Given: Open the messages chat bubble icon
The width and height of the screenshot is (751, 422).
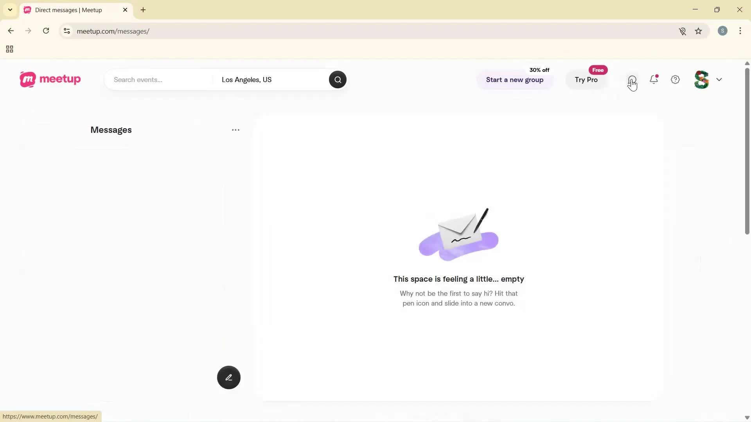Looking at the screenshot, I should [632, 79].
